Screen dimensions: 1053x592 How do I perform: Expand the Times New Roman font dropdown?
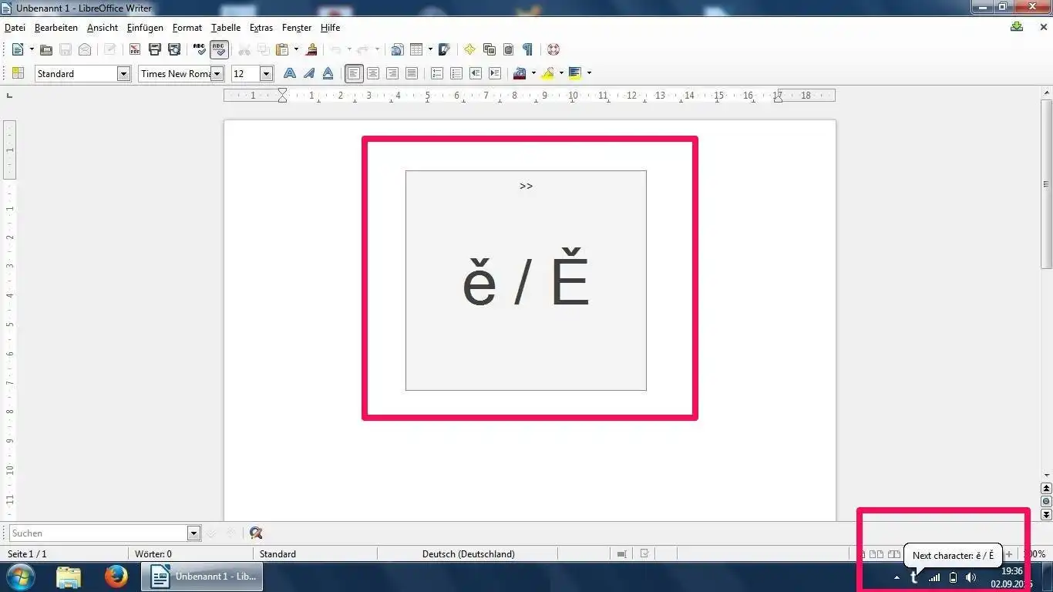point(217,73)
